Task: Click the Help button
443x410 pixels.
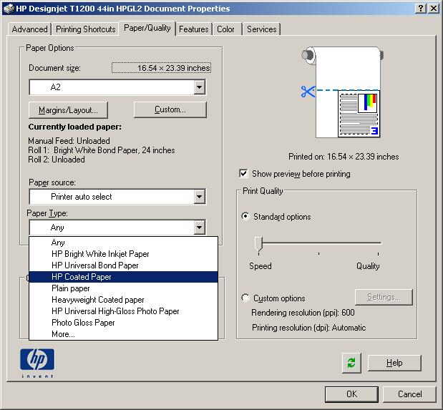Action: [394, 363]
